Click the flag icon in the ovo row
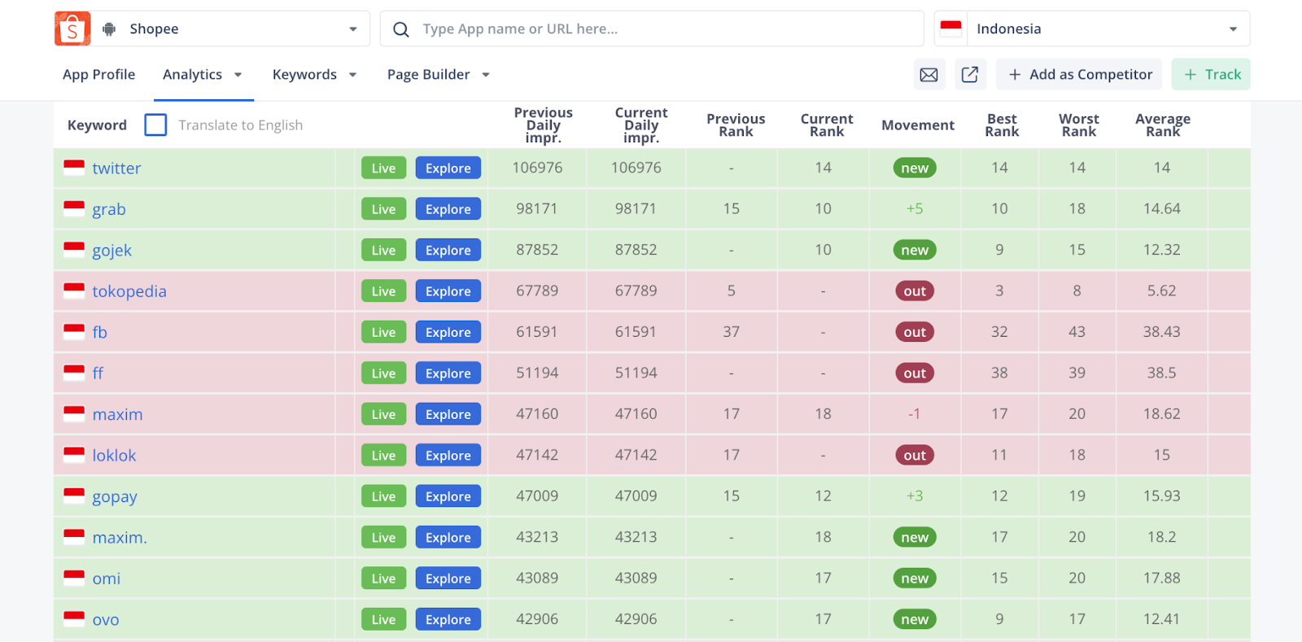Viewport: 1302px width, 642px height. [x=74, y=619]
